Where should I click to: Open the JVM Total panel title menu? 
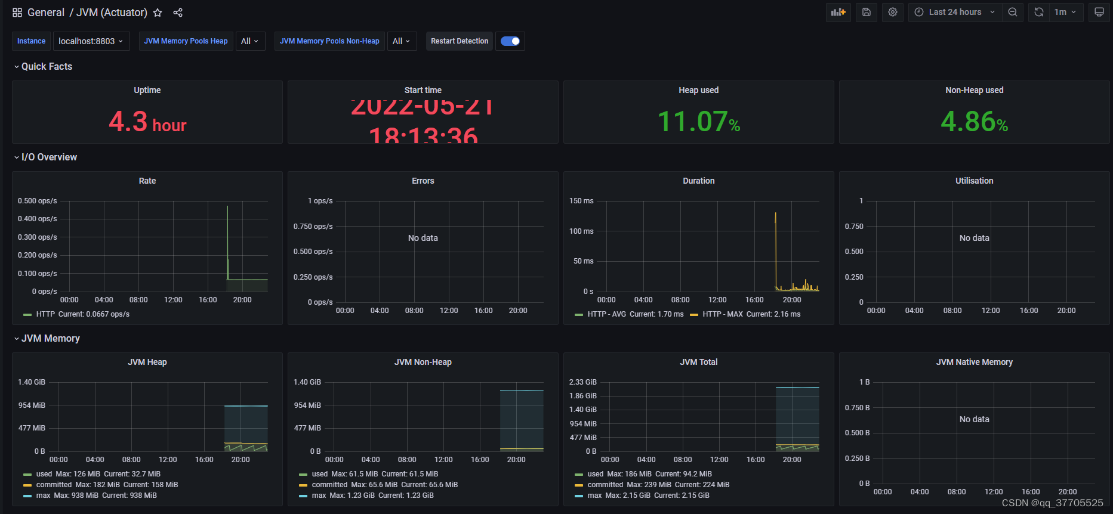pyautogui.click(x=699, y=362)
